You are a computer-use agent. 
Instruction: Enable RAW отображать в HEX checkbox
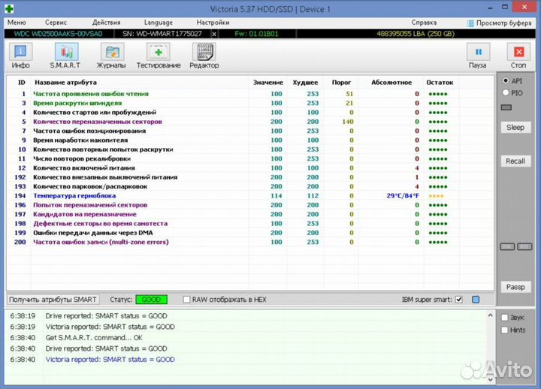(186, 300)
